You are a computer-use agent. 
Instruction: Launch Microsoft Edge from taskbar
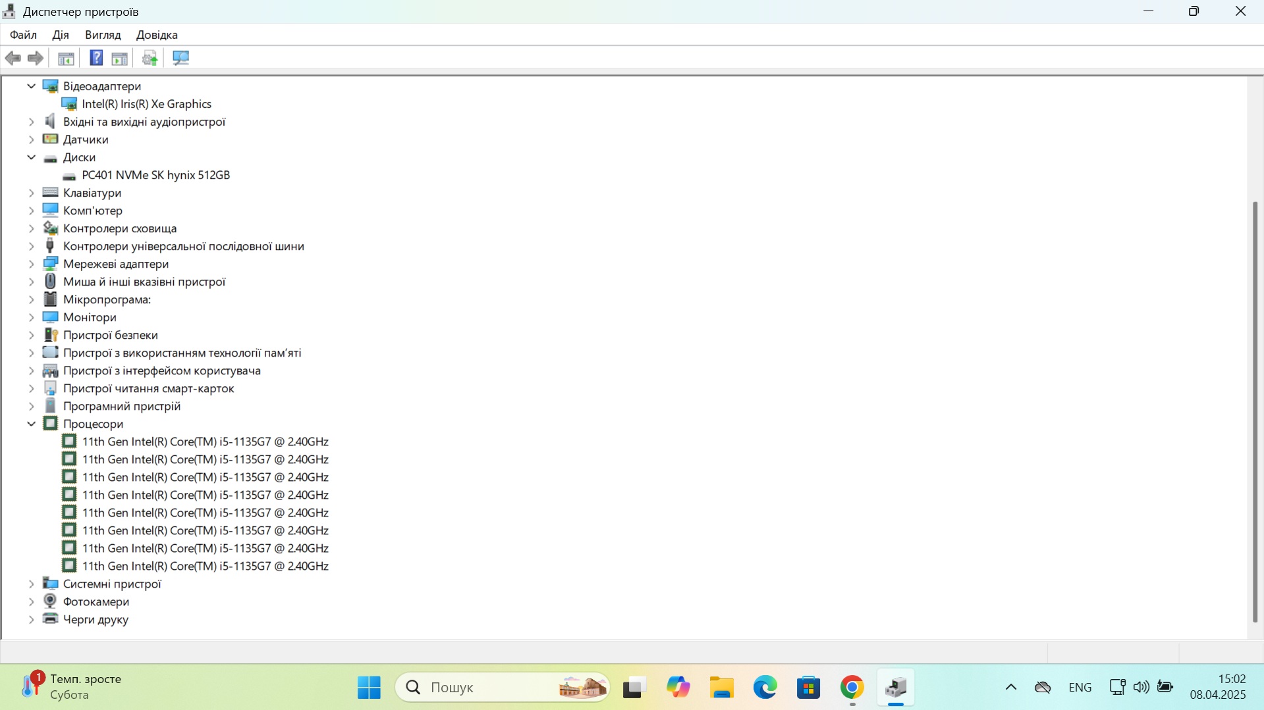(765, 688)
